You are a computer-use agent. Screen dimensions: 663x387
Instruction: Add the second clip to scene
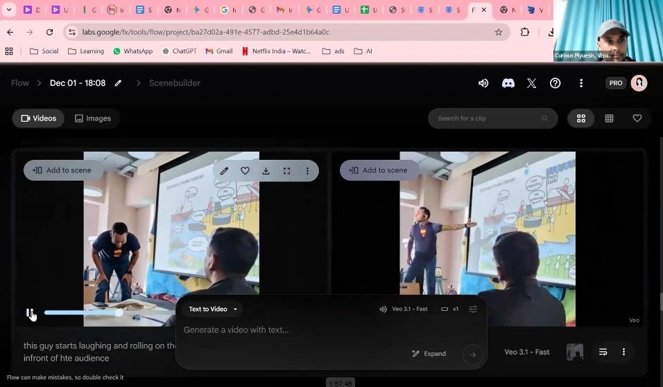click(x=379, y=170)
